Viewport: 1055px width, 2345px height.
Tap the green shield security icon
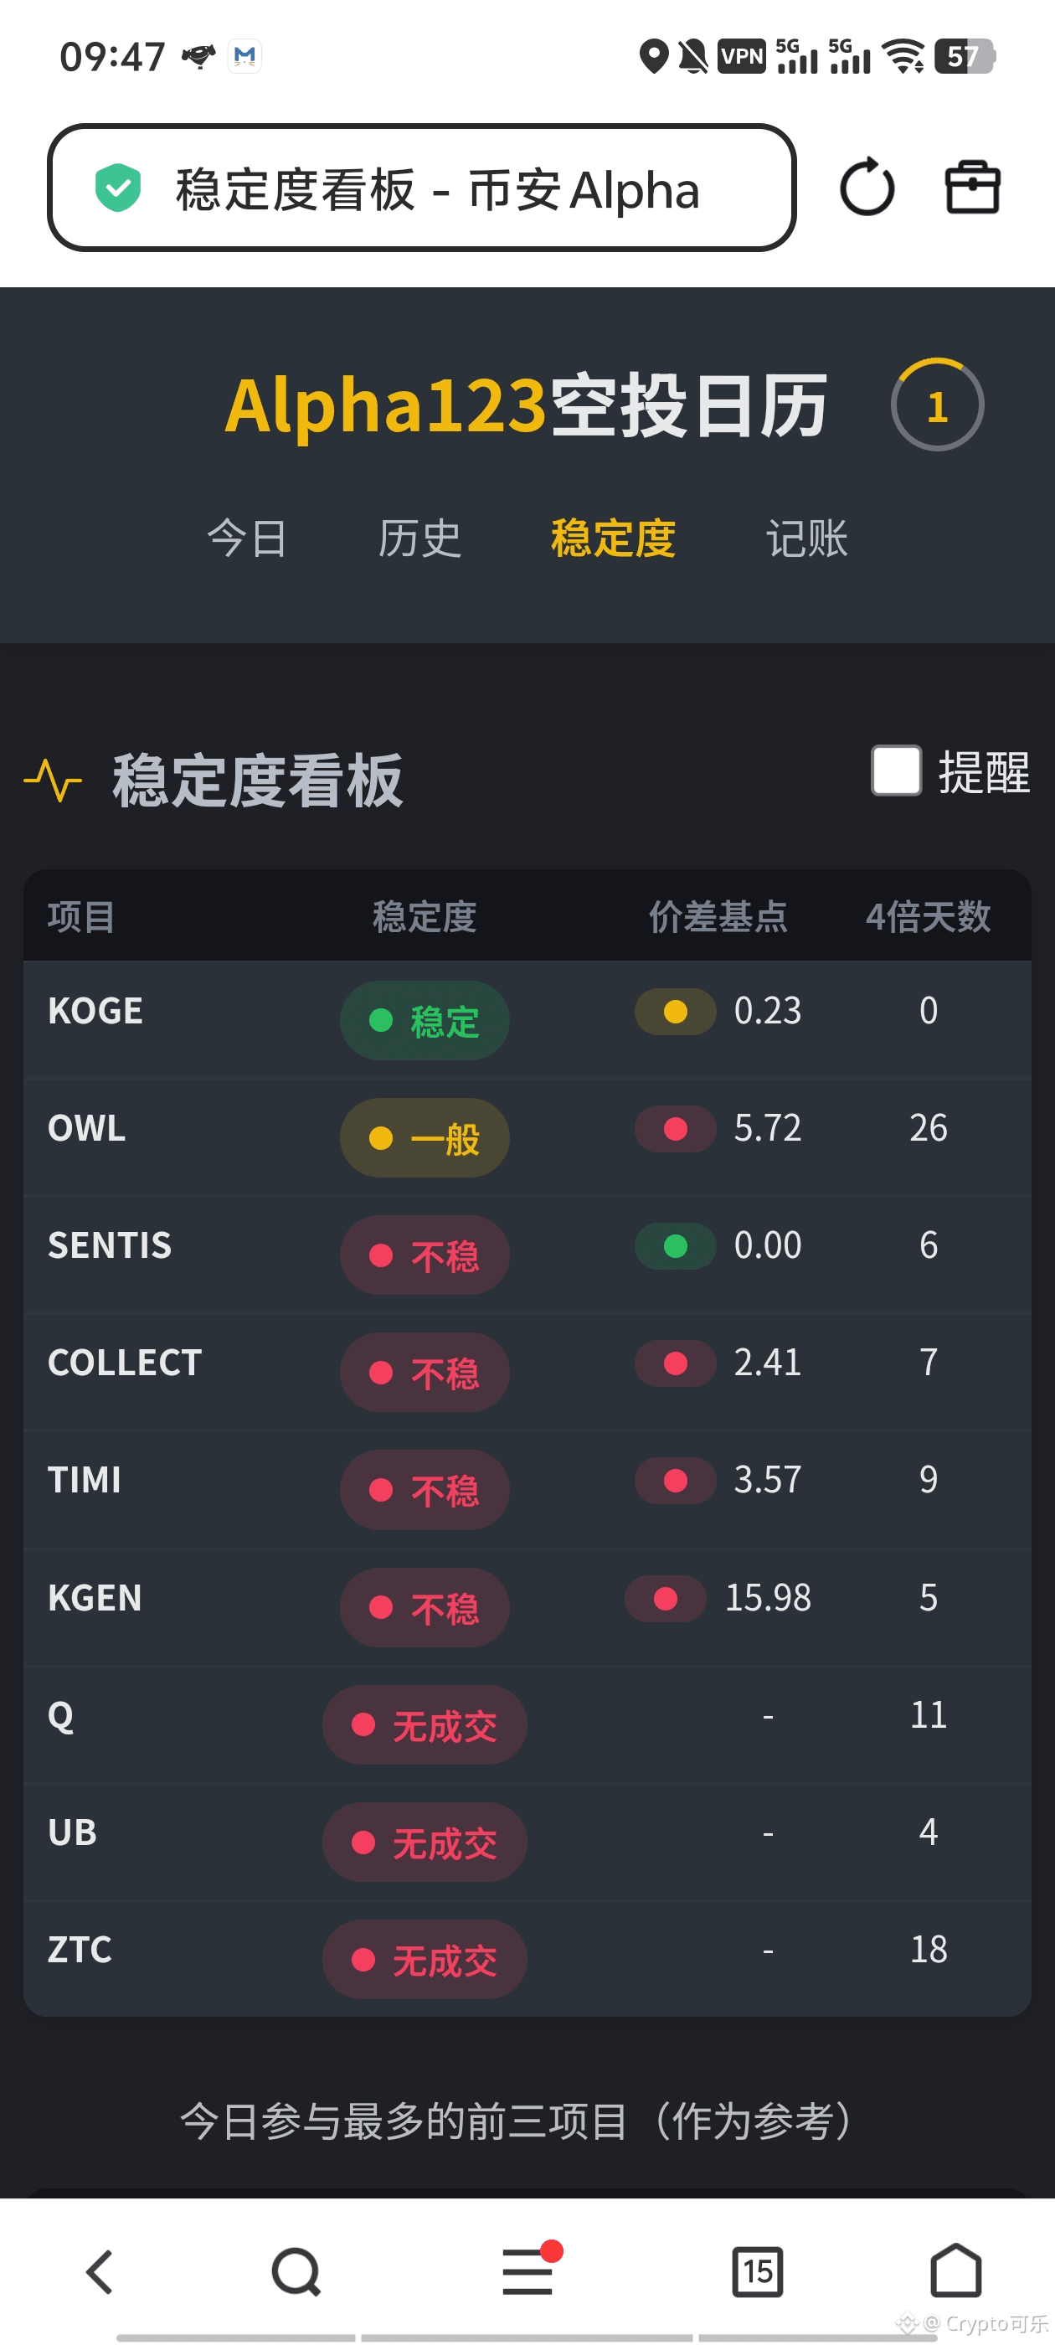[x=118, y=188]
